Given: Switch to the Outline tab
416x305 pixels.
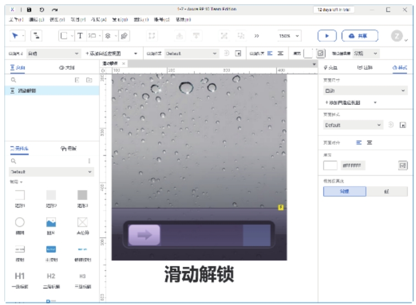Looking at the screenshot, I should point(66,68).
